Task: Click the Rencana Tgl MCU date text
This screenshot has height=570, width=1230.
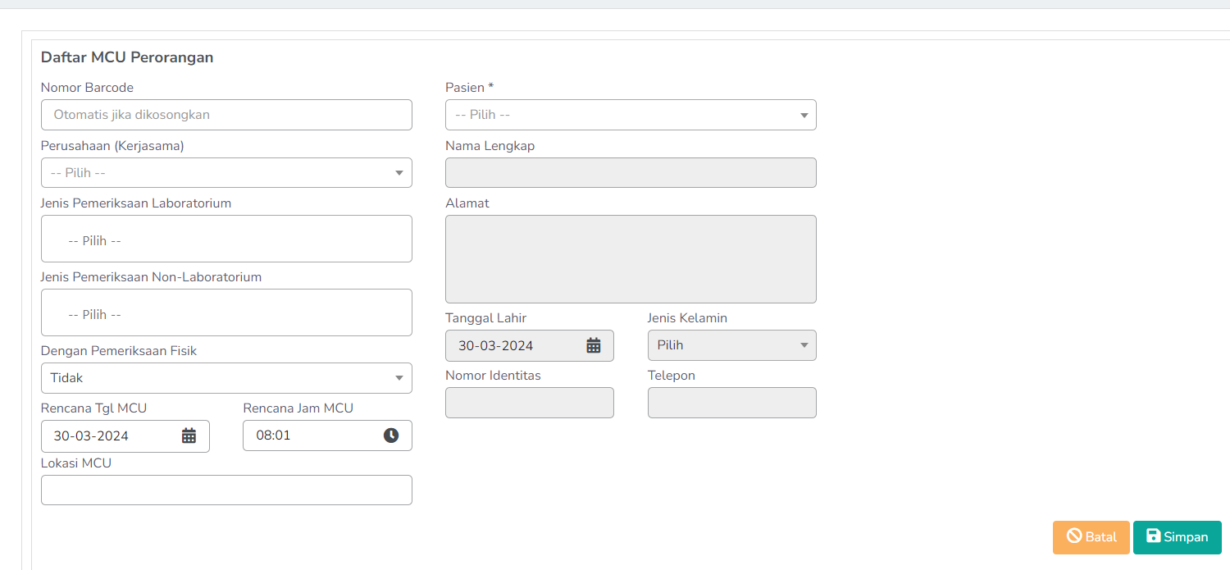Action: tap(92, 435)
